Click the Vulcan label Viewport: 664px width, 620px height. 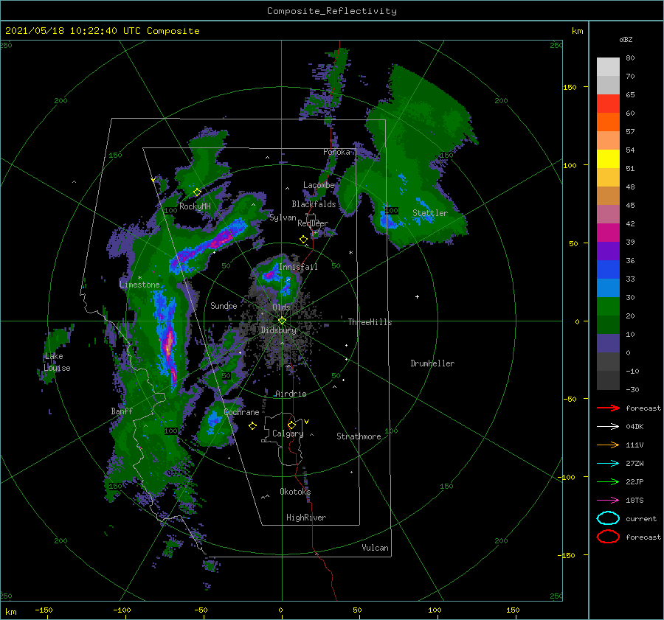(x=376, y=548)
